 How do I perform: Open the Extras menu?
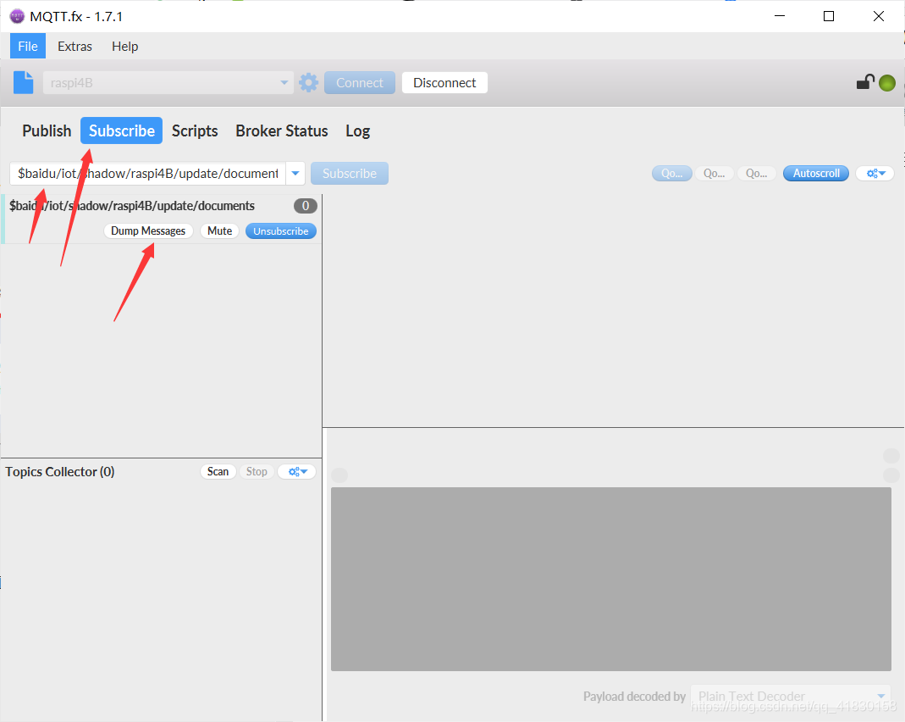(75, 47)
